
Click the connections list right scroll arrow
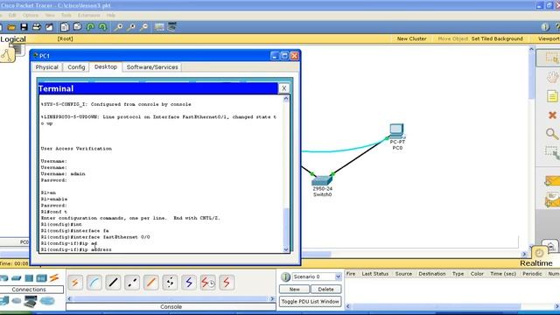click(x=272, y=298)
